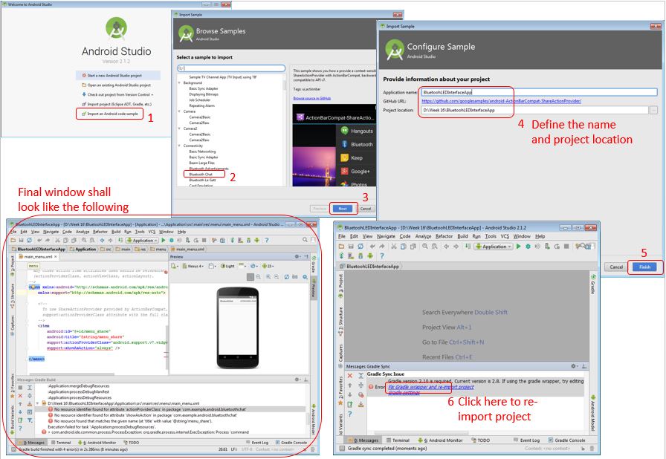Click the Debug bug icon in right Android Studio window

(528, 246)
